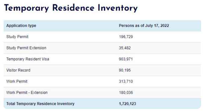This screenshot has height=111, width=204.
Task: Click the Temporary Residence Inventory heading
Action: tap(71, 8)
